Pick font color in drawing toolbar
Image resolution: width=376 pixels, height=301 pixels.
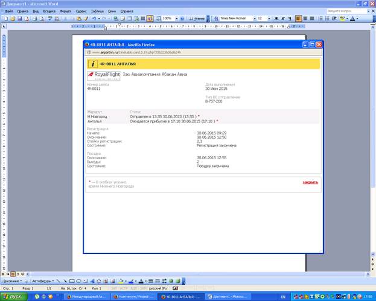click(141, 281)
